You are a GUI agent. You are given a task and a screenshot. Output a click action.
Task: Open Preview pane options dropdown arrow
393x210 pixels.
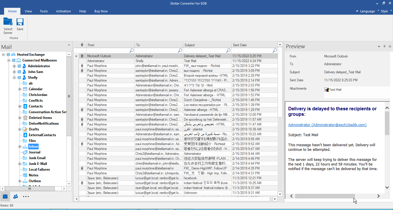click(379, 47)
